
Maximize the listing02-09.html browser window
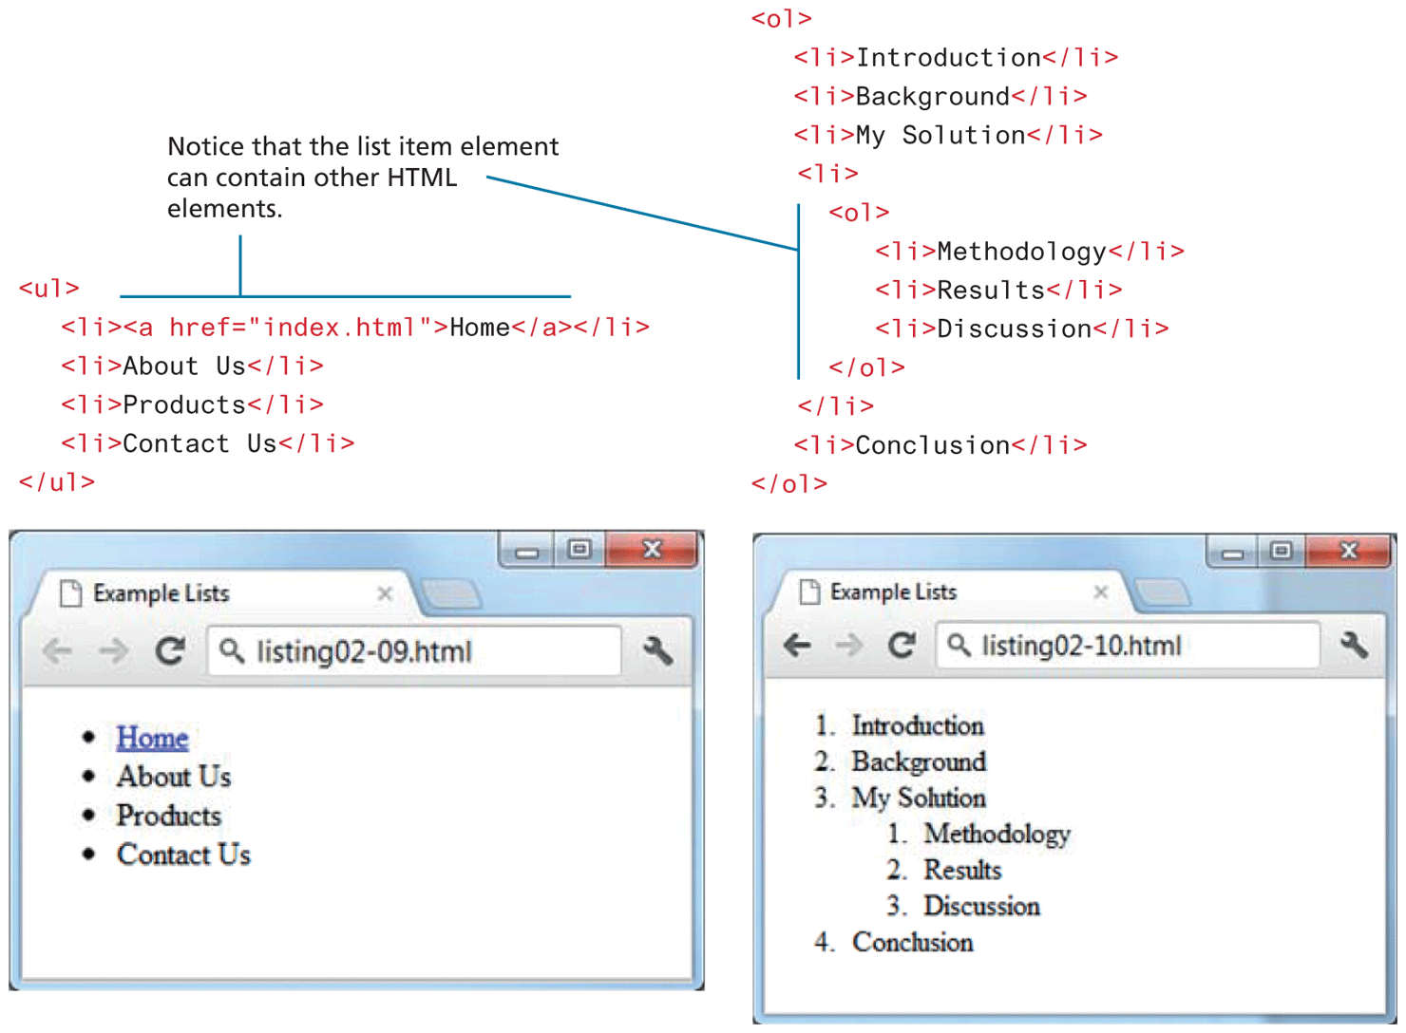click(579, 550)
